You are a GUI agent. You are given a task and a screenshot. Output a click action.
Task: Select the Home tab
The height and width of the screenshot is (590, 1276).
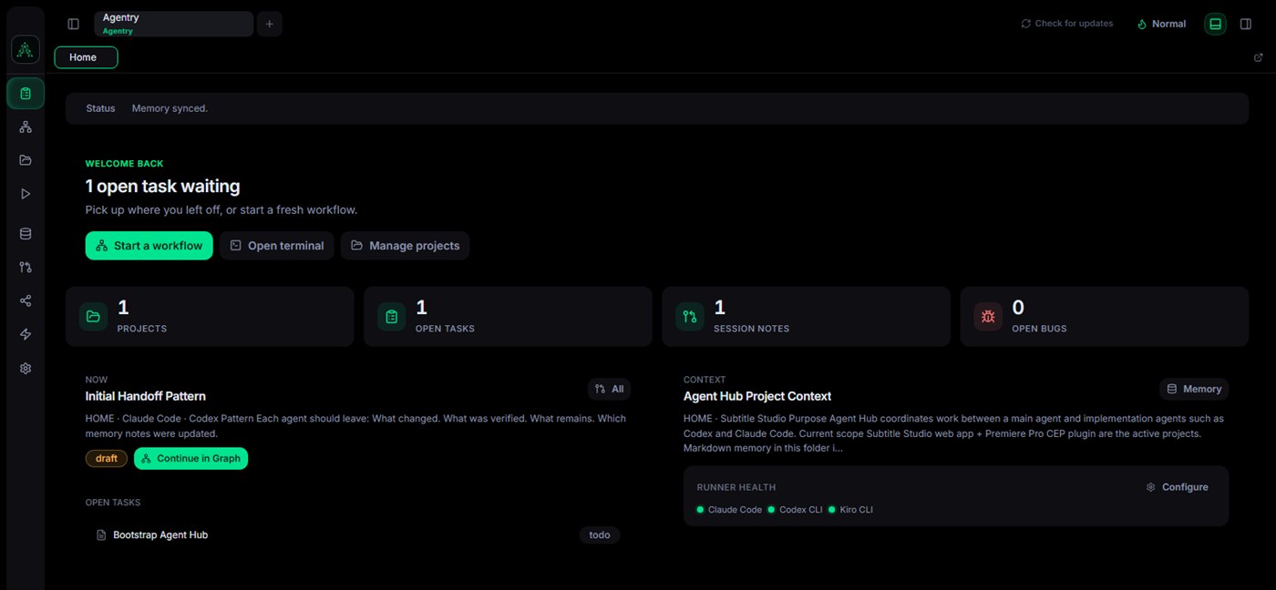point(86,57)
